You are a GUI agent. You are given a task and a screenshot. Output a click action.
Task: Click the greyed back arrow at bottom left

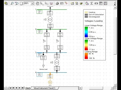[x=5, y=88]
